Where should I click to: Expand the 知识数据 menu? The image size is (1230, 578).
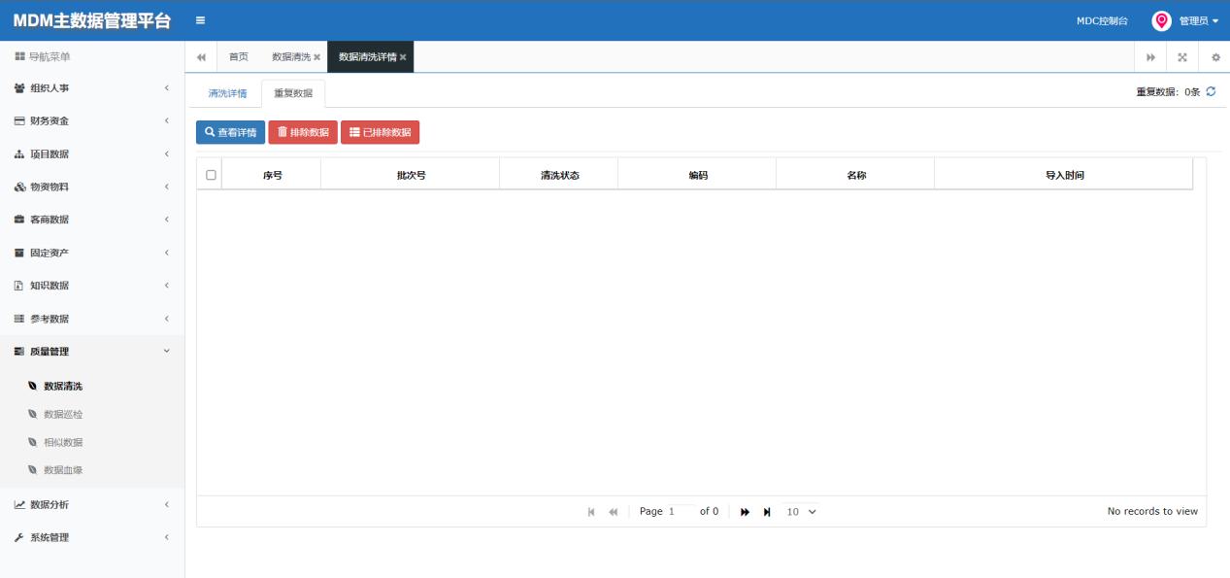pyautogui.click(x=92, y=286)
